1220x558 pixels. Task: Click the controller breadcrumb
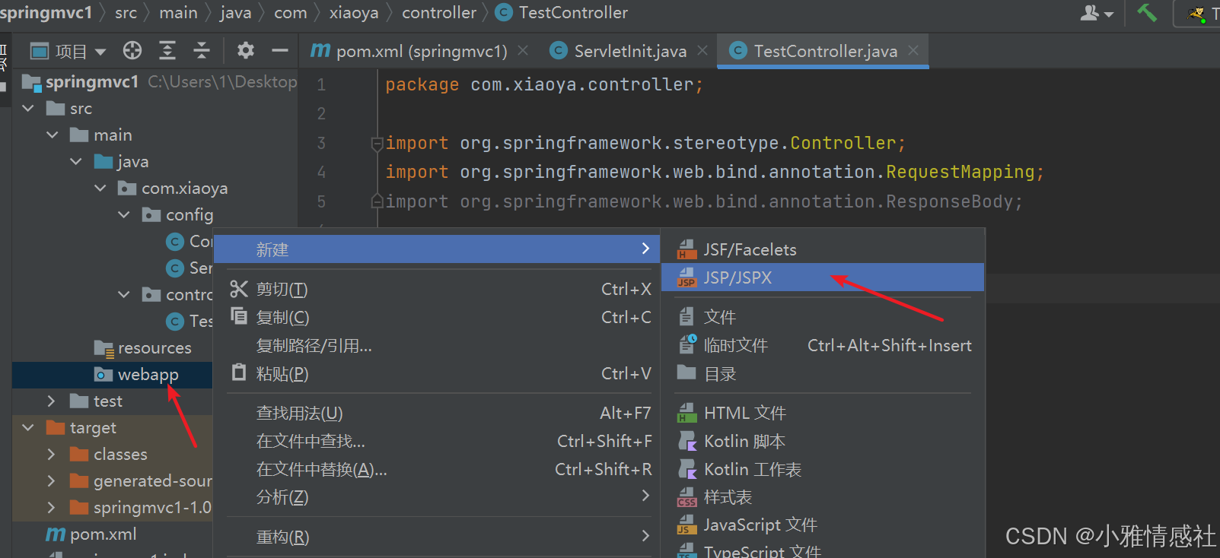point(439,12)
